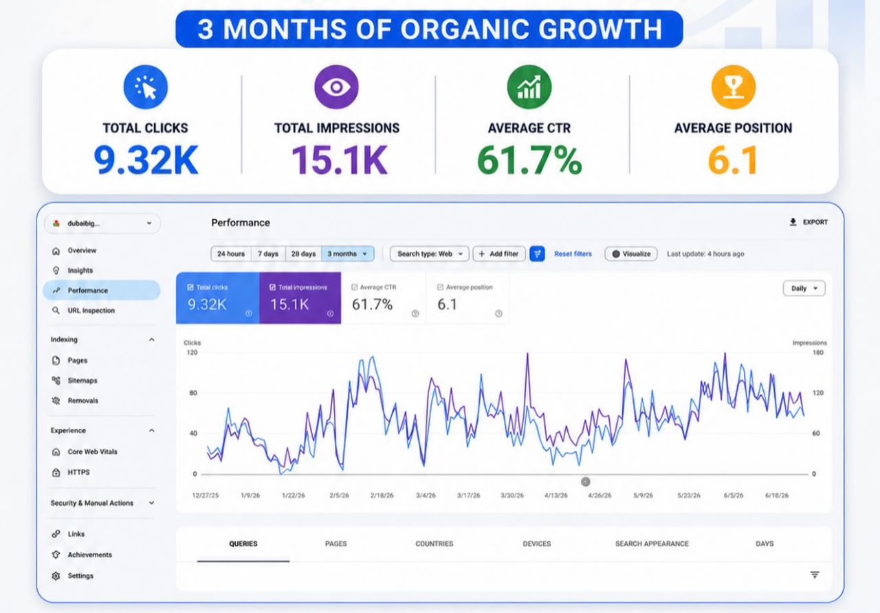
Task: Click the Pages document icon
Action: (56, 360)
